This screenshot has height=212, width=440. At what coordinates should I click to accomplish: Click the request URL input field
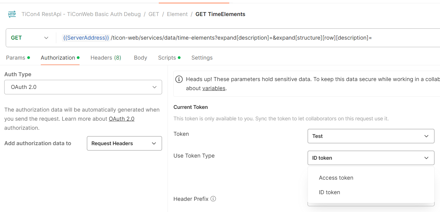[x=242, y=38]
